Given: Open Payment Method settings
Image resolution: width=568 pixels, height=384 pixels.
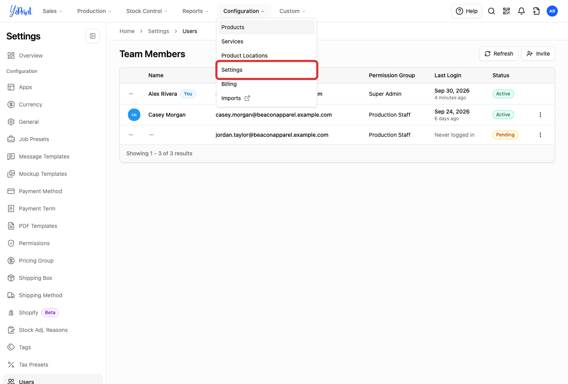Looking at the screenshot, I should click(x=53, y=191).
